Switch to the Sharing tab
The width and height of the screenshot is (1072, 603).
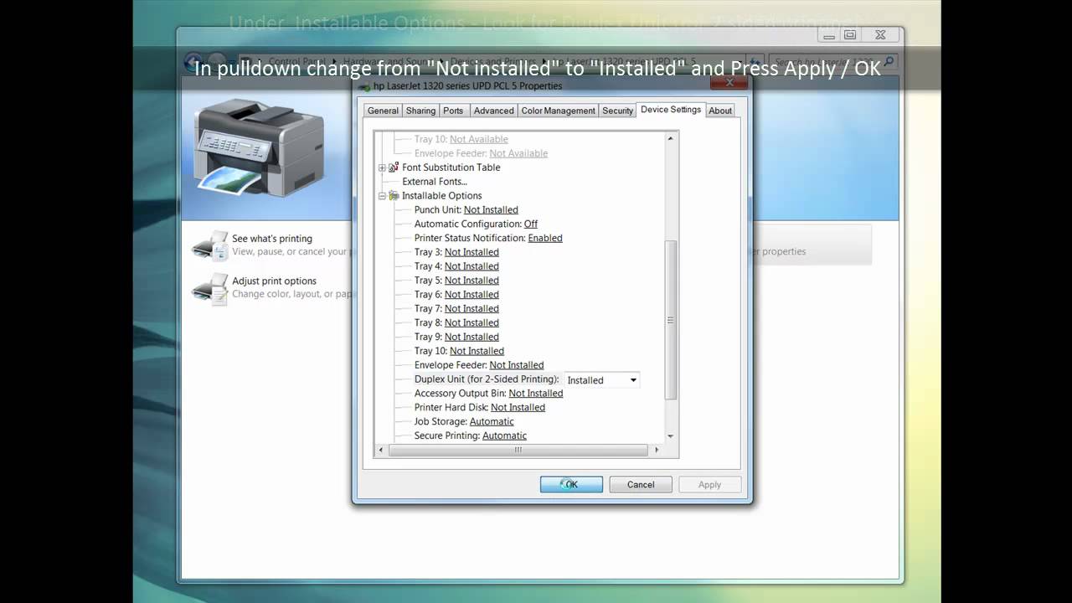pos(420,111)
